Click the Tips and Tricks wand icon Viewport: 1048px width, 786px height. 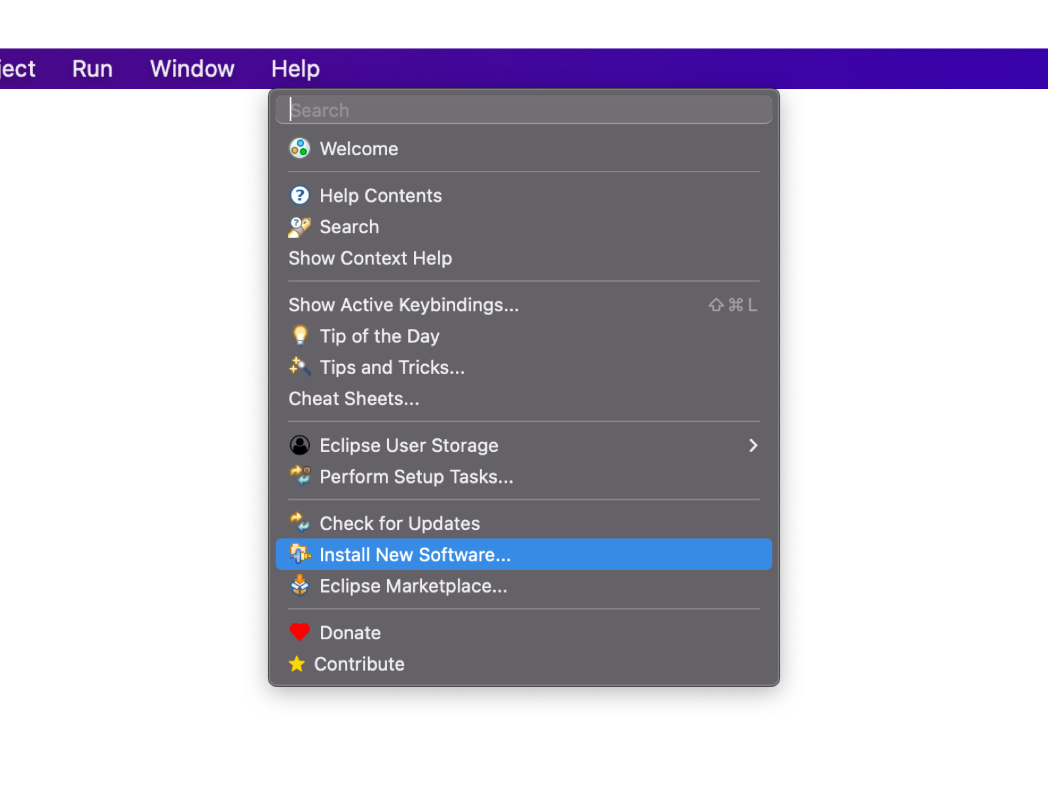300,367
